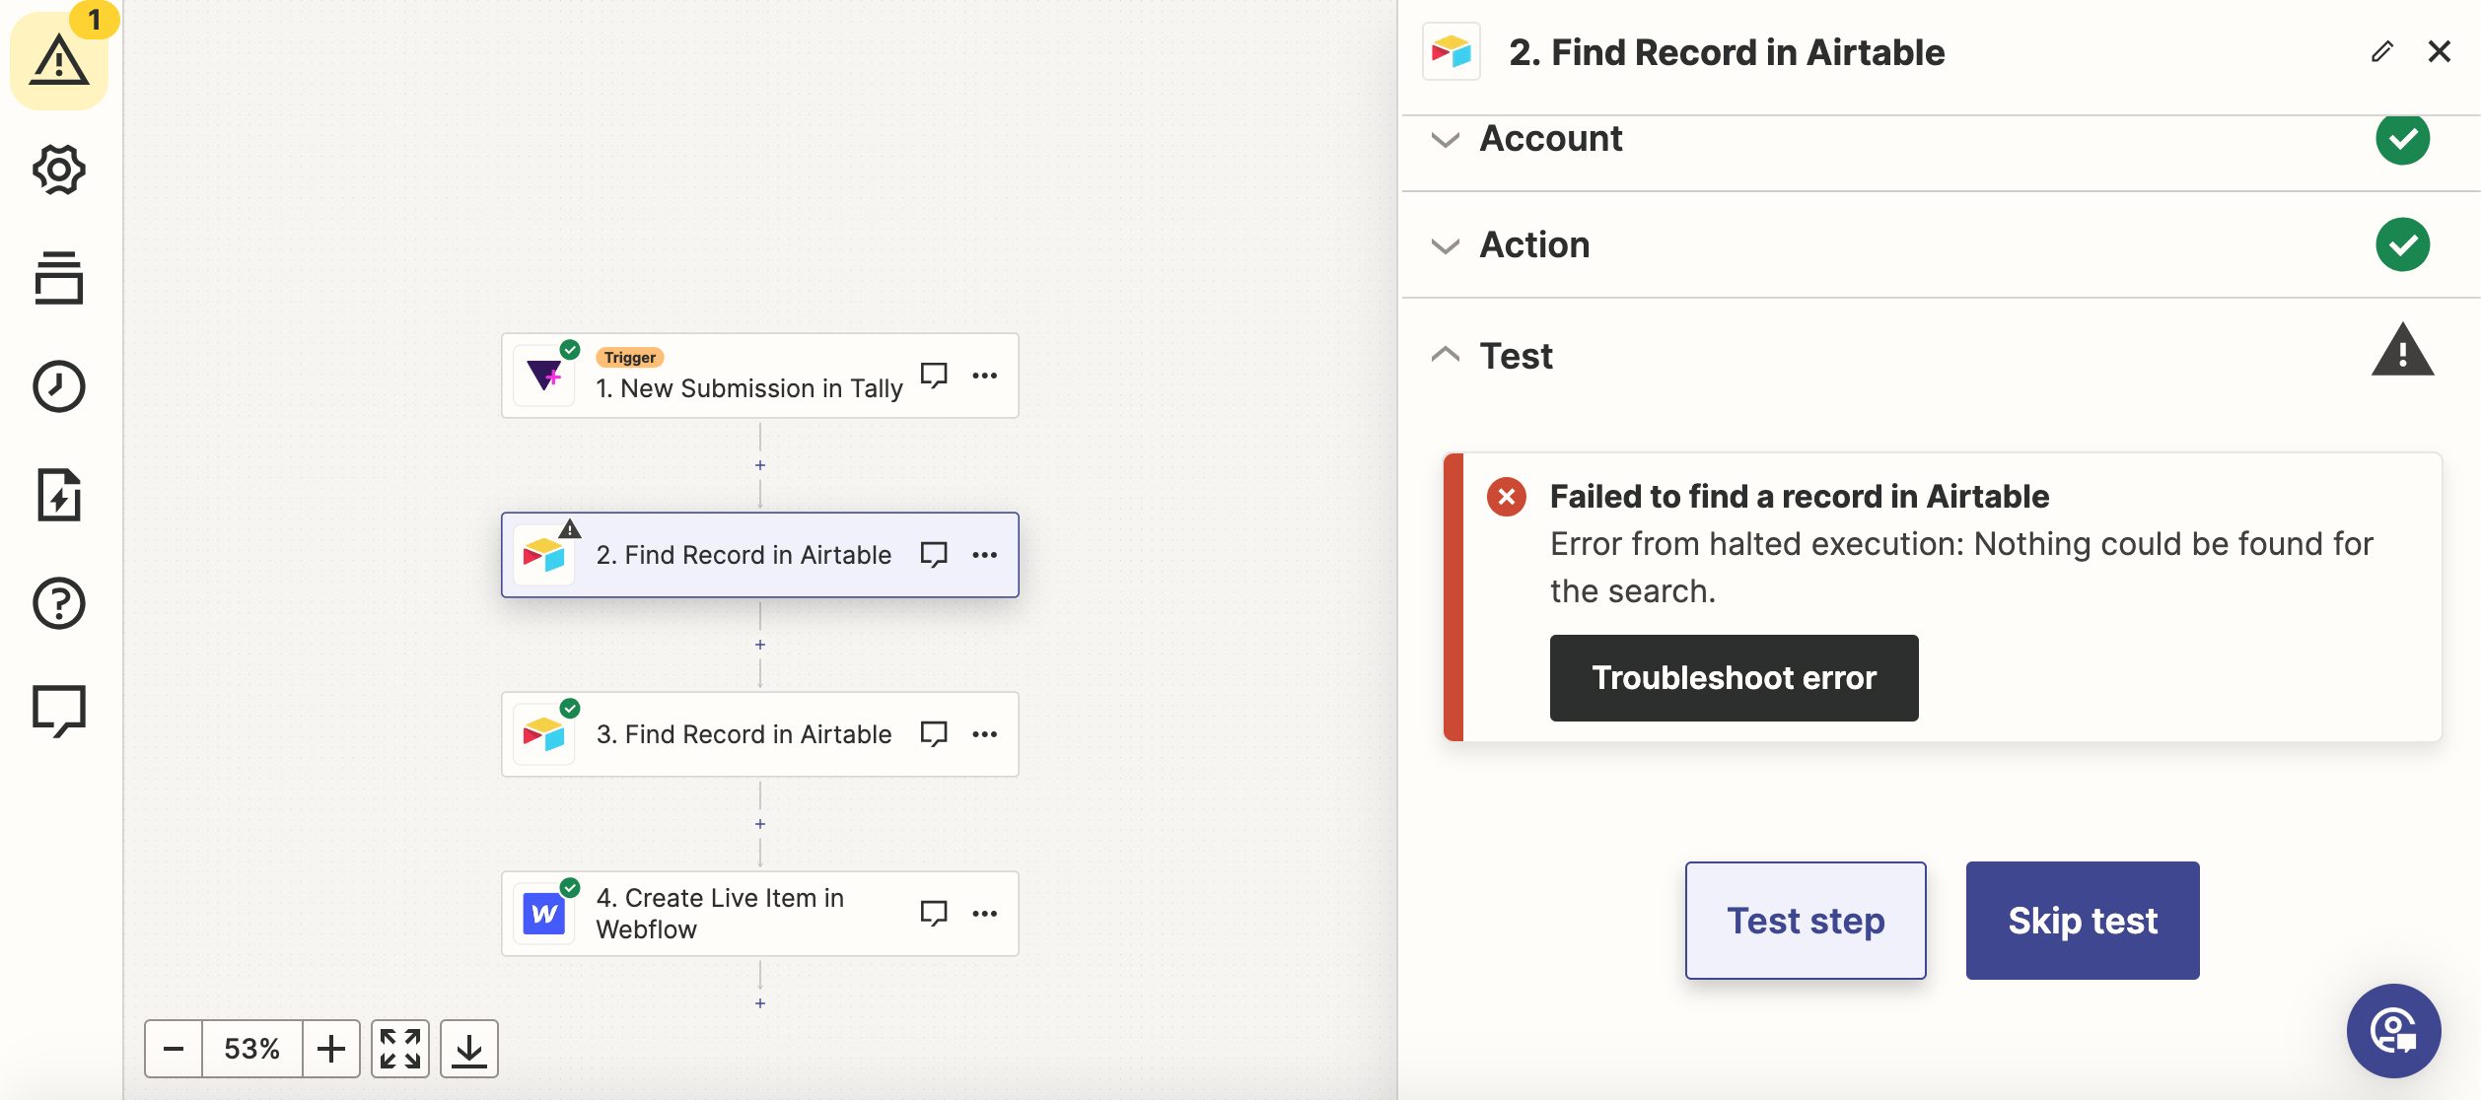Click the Airtable logo in the panel header

point(1452,51)
